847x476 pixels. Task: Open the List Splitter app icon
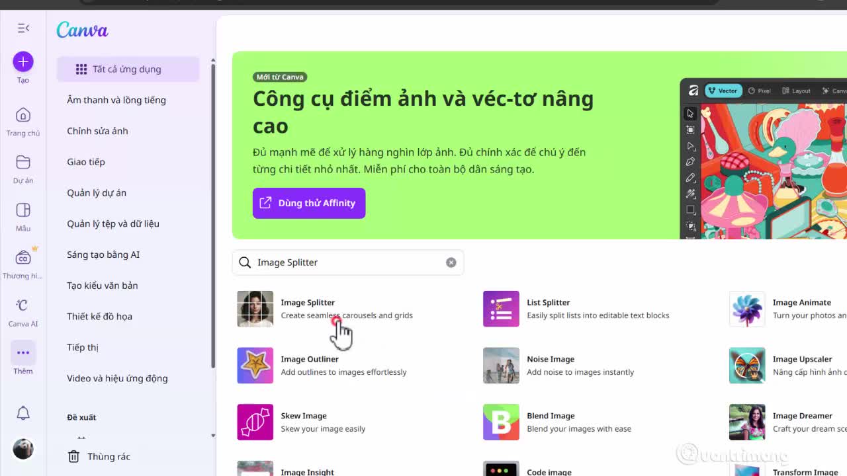point(501,309)
